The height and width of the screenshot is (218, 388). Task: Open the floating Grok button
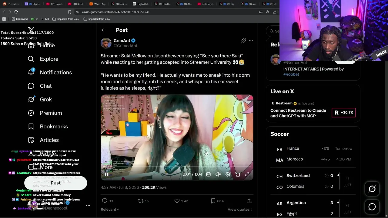(372, 189)
